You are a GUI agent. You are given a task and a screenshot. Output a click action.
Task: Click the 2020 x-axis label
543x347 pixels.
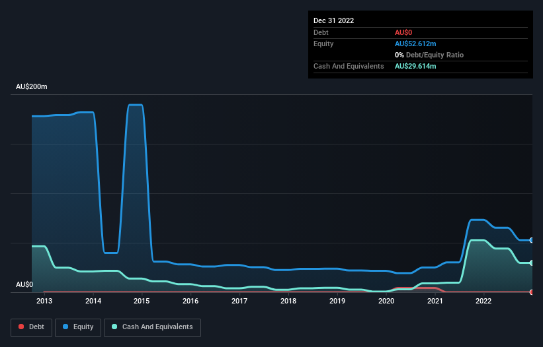(386, 301)
